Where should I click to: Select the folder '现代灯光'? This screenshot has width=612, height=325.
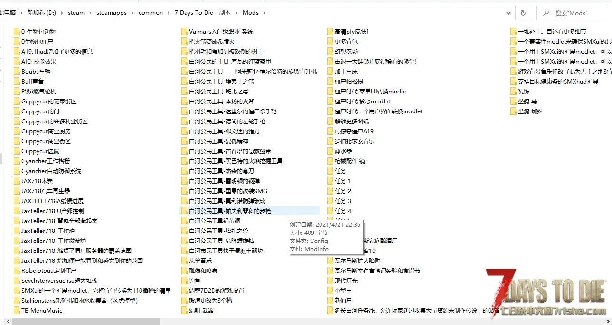(x=342, y=281)
